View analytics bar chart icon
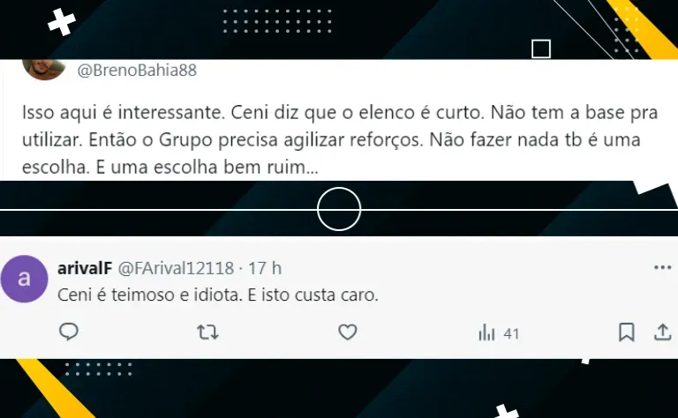The width and height of the screenshot is (678, 418). (486, 333)
